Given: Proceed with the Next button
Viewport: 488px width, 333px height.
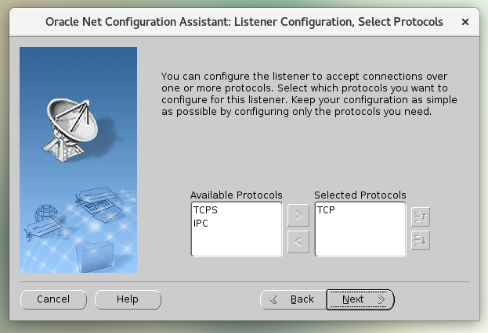Looking at the screenshot, I should click(360, 299).
